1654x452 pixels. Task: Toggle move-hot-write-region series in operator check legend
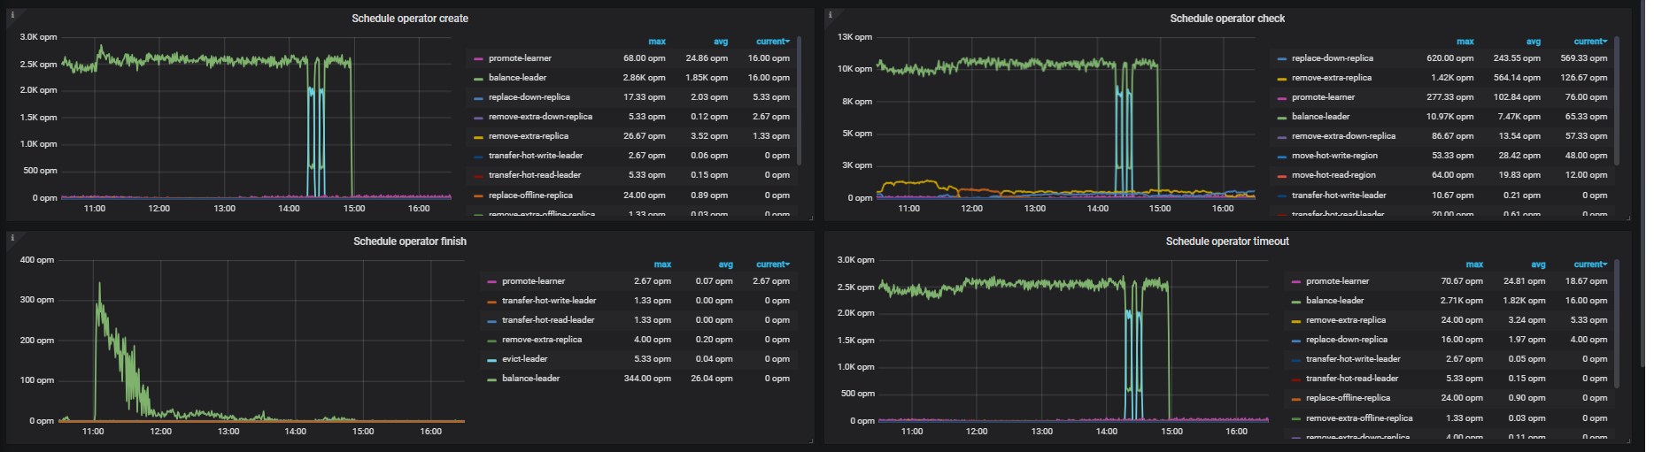pos(1333,156)
